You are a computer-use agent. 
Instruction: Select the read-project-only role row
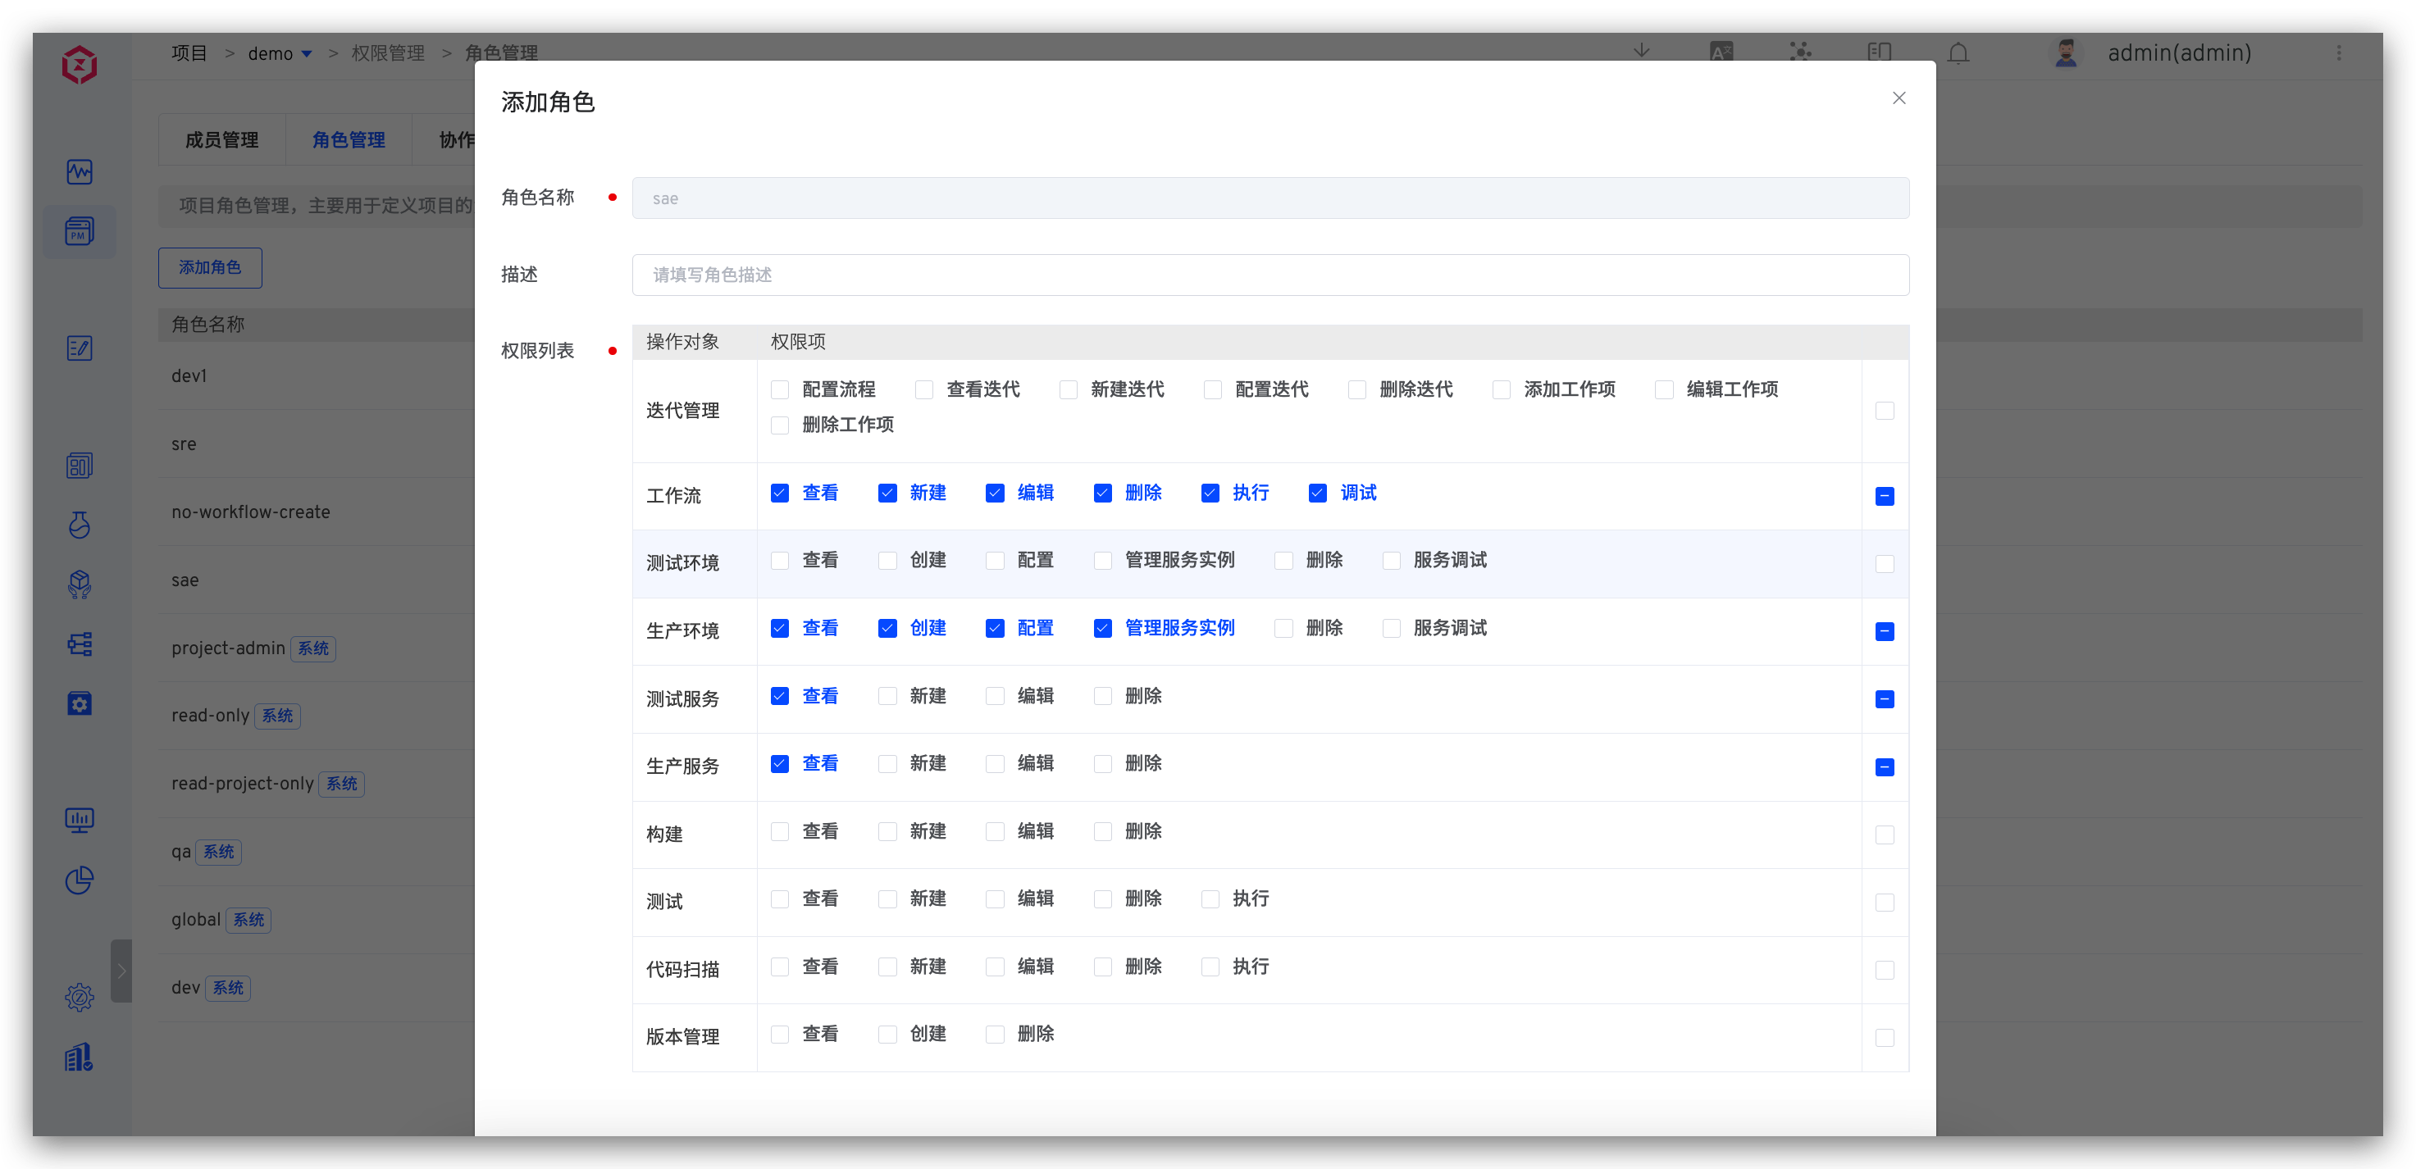click(317, 784)
